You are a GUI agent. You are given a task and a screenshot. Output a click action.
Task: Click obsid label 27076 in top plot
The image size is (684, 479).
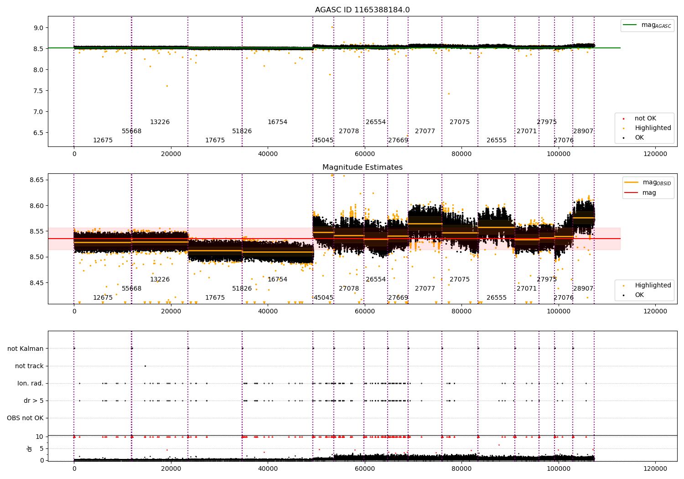coord(564,141)
